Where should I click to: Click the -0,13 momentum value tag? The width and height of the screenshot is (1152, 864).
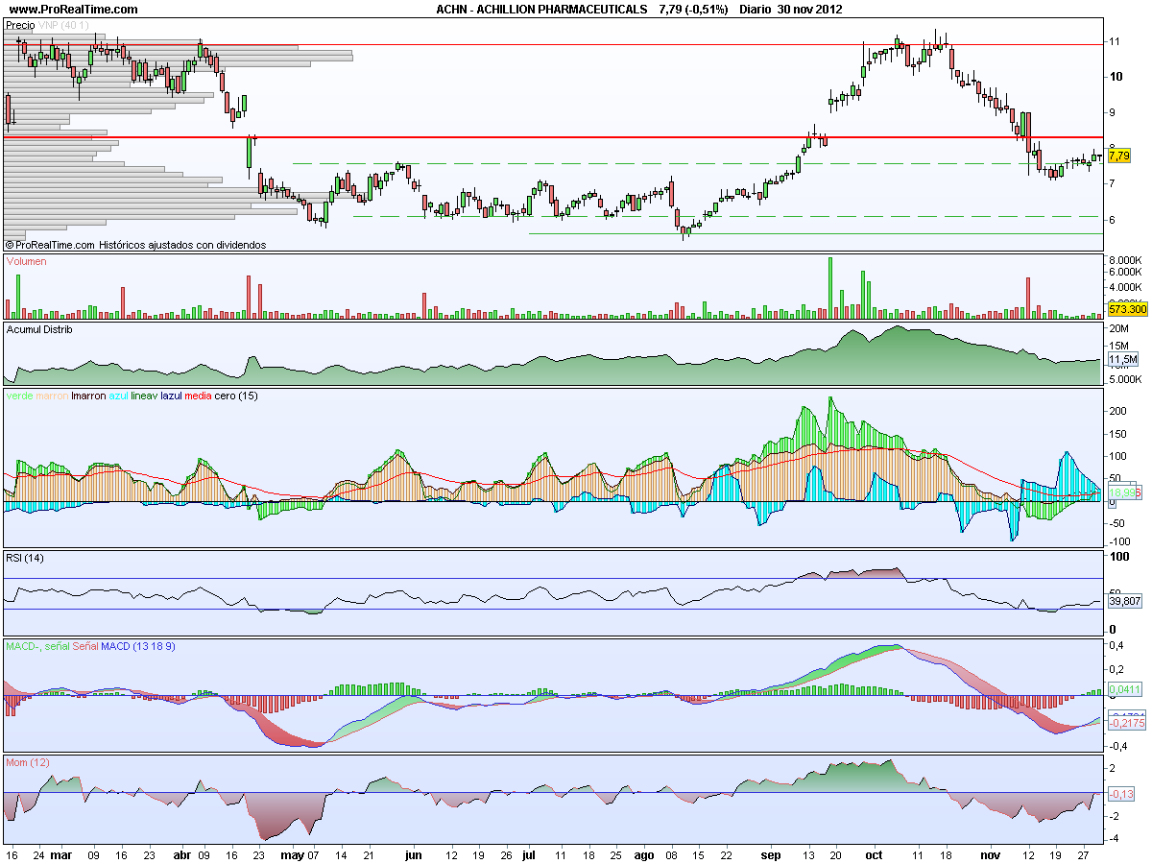1121,794
